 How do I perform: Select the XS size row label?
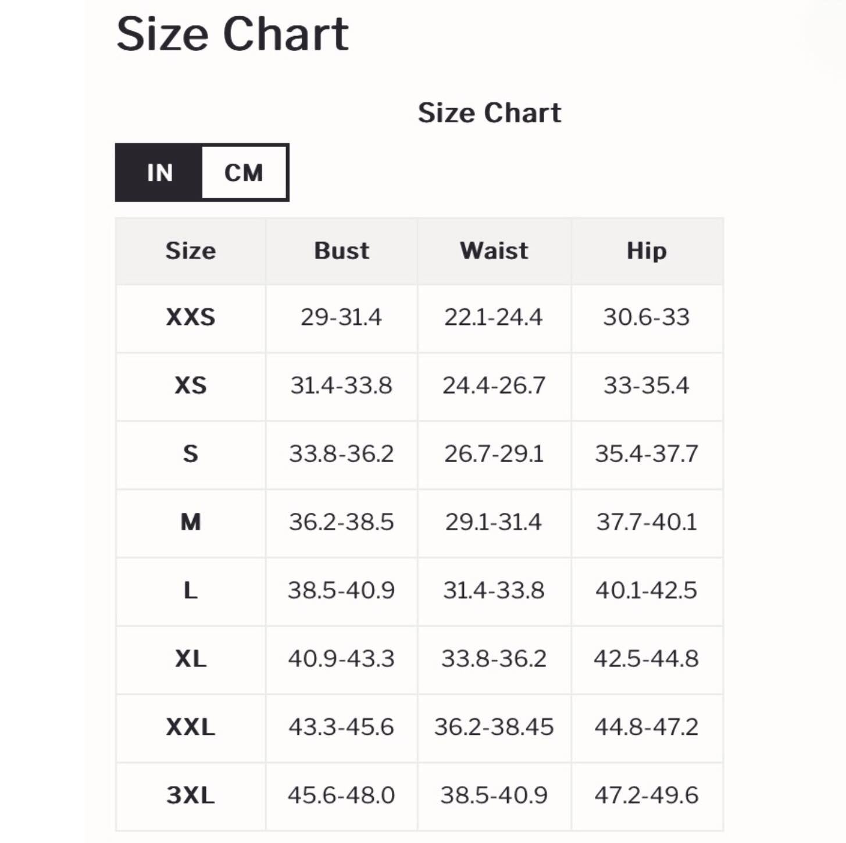(x=191, y=385)
